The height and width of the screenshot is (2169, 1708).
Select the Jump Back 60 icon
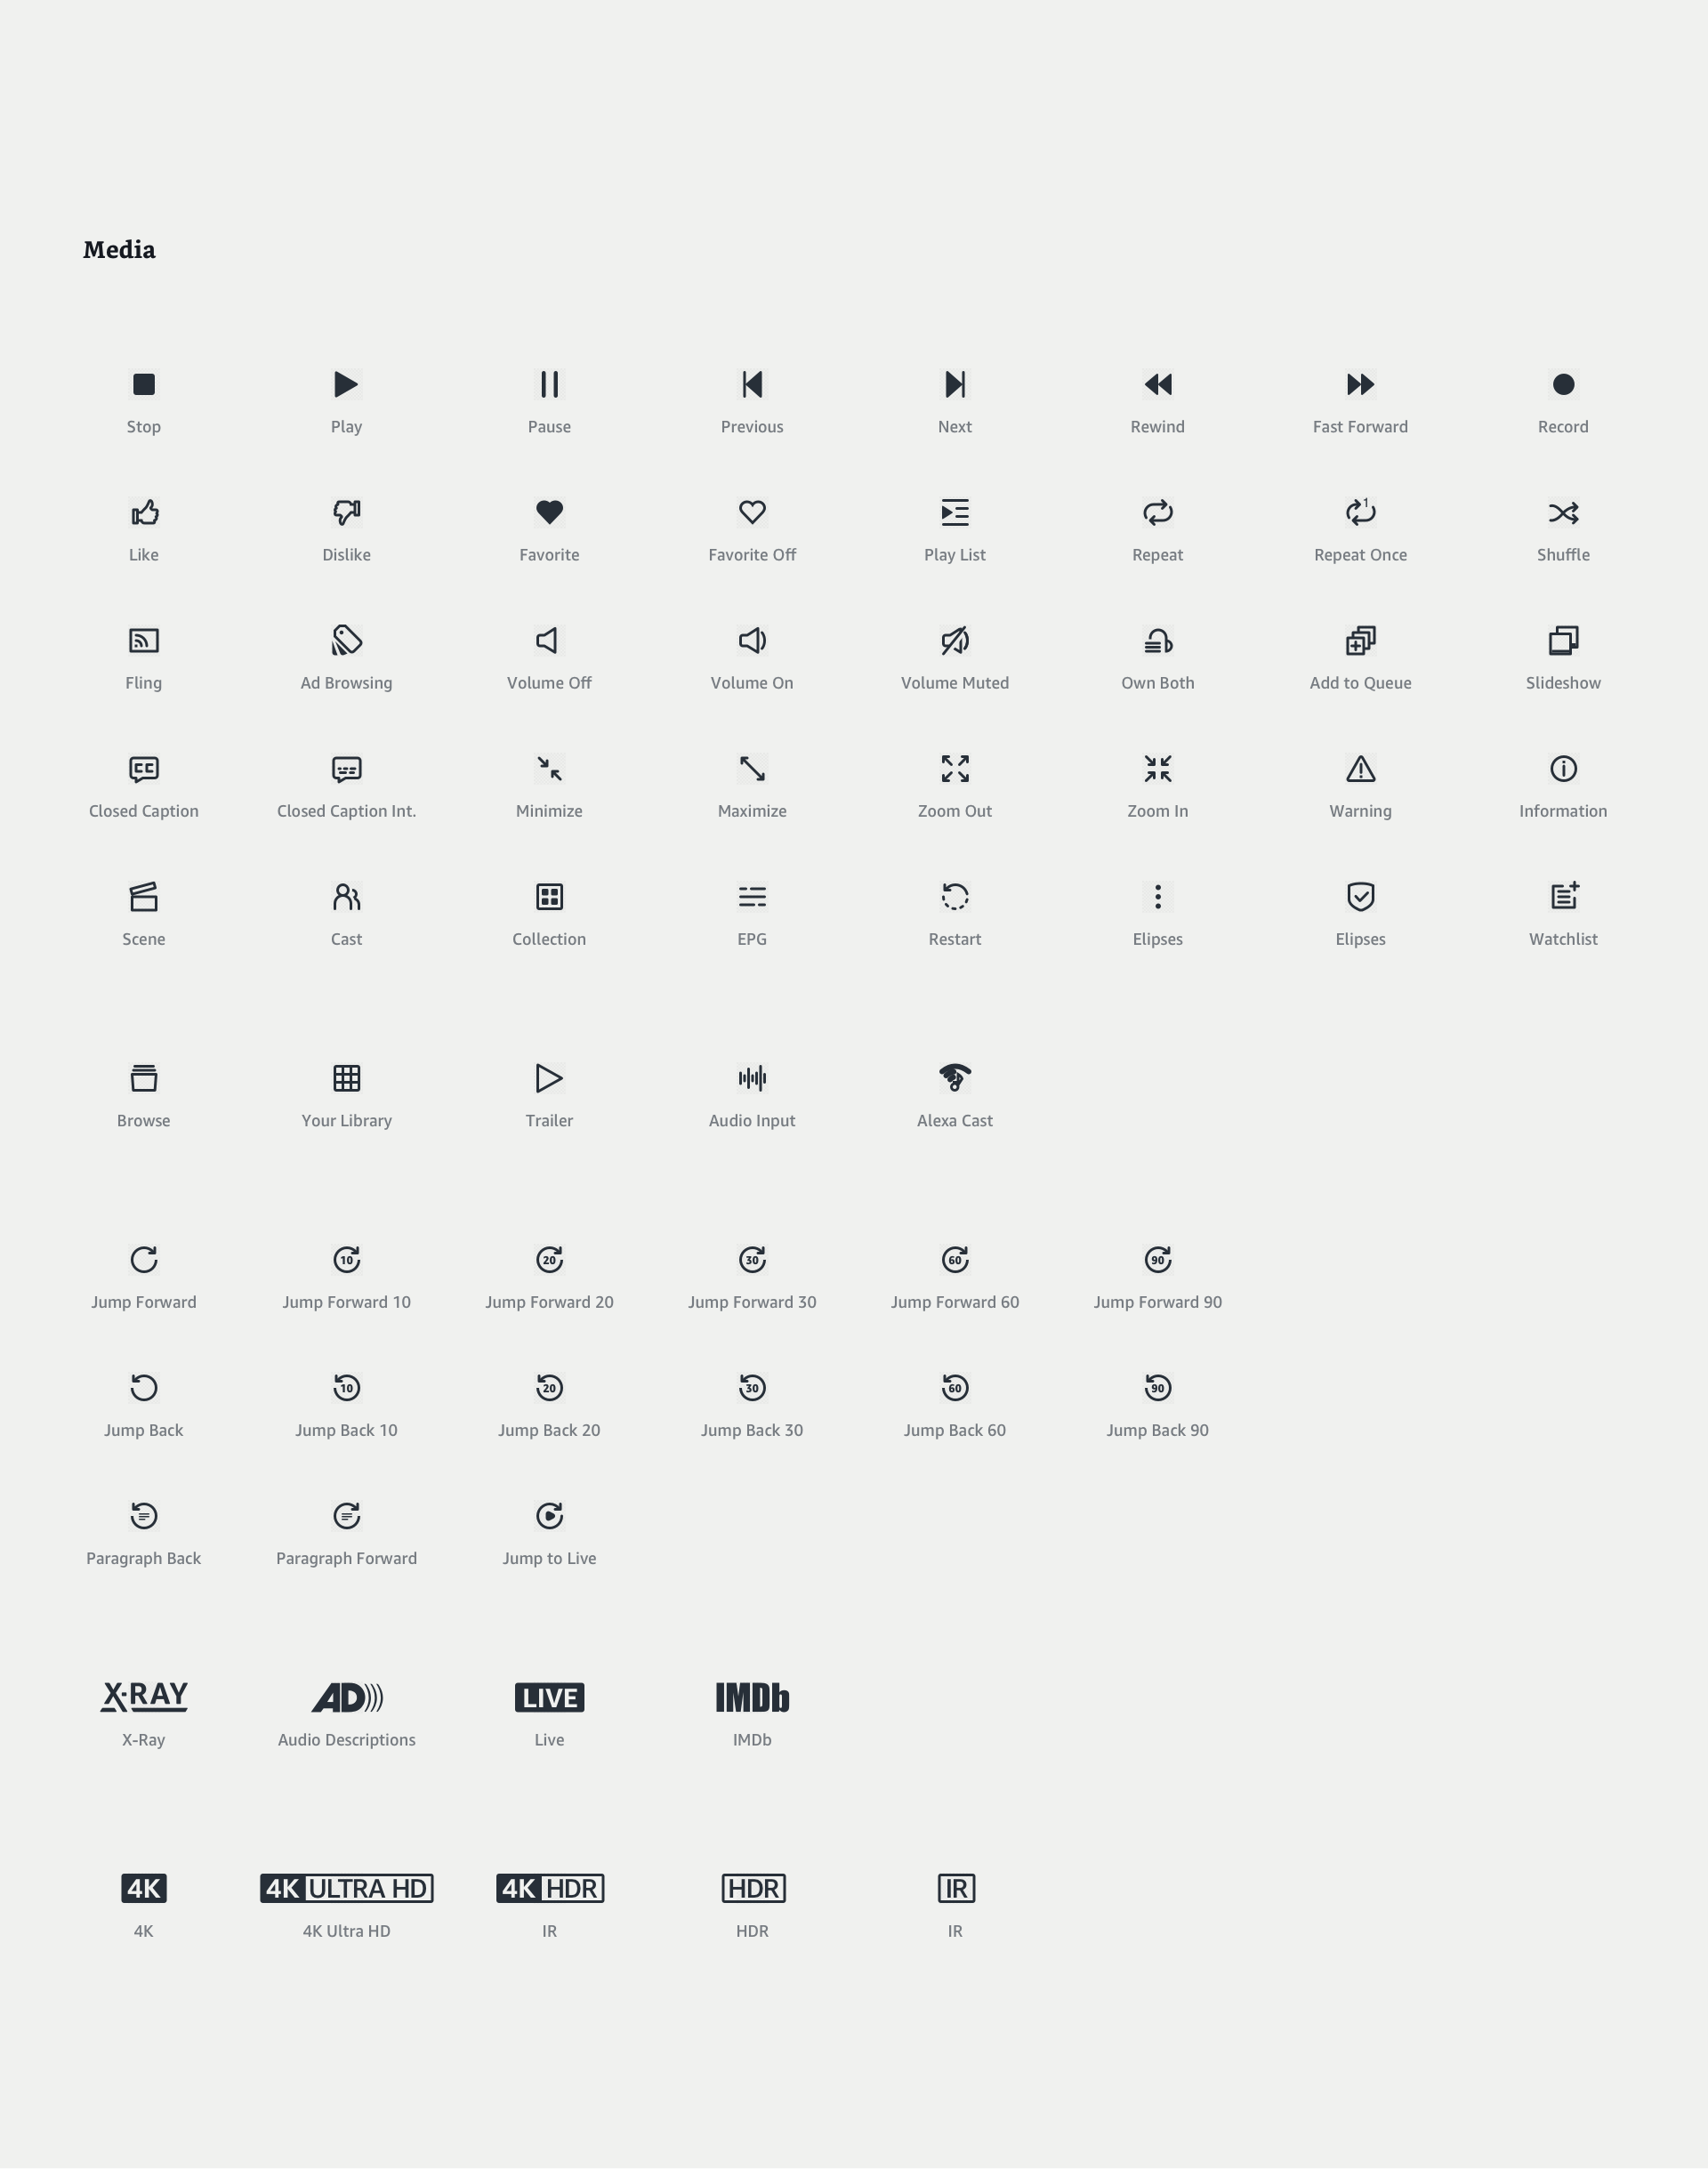(955, 1387)
